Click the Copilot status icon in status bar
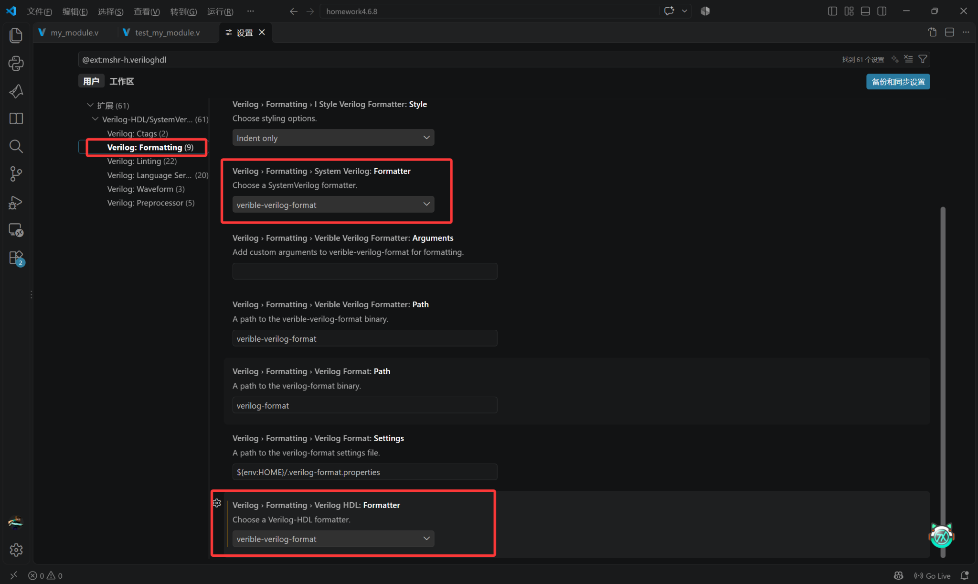The width and height of the screenshot is (978, 584). click(x=898, y=575)
